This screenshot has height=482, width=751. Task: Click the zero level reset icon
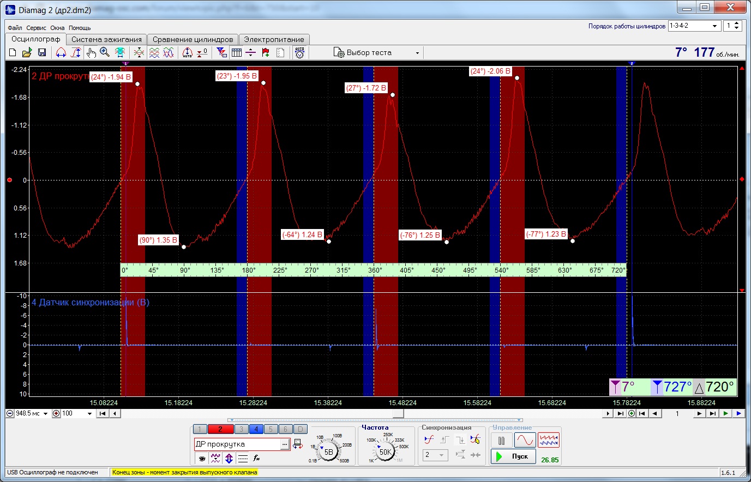tap(202, 52)
